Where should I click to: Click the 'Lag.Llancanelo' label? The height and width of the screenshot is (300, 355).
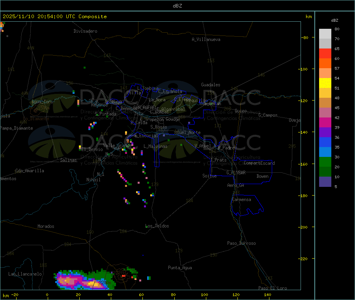pos(25,274)
